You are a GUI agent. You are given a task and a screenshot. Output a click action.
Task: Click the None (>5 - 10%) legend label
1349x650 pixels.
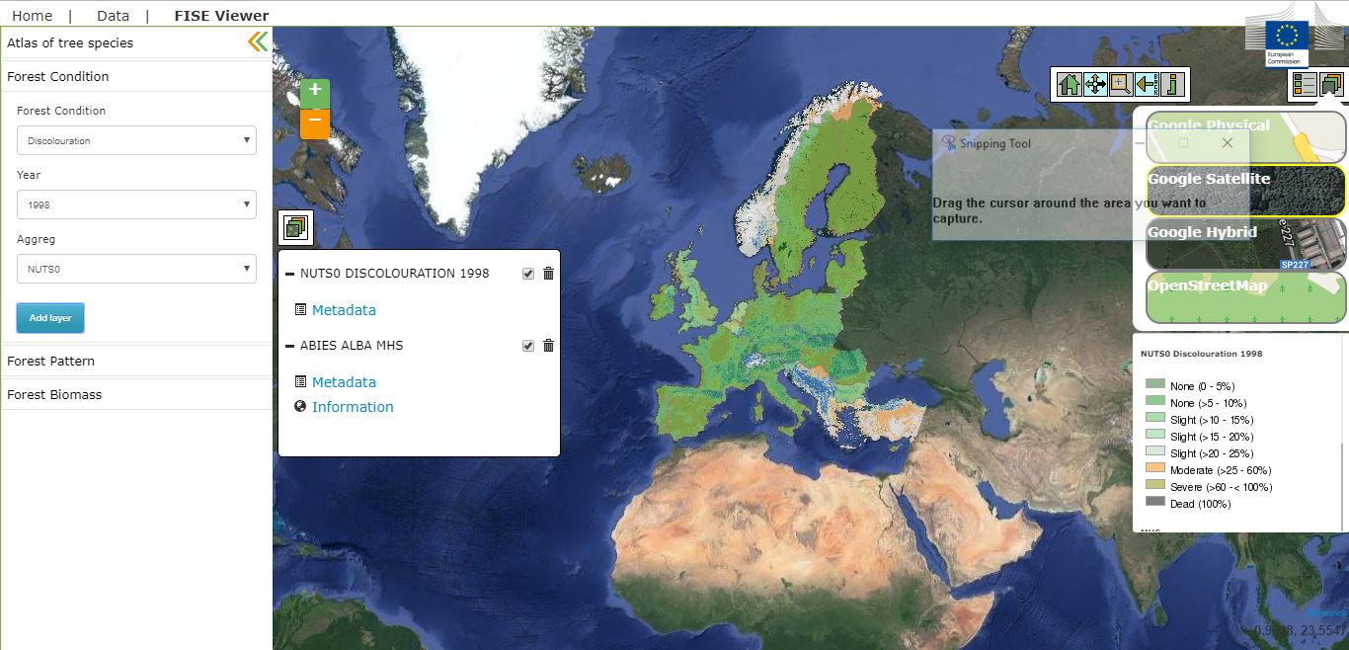(x=1209, y=403)
